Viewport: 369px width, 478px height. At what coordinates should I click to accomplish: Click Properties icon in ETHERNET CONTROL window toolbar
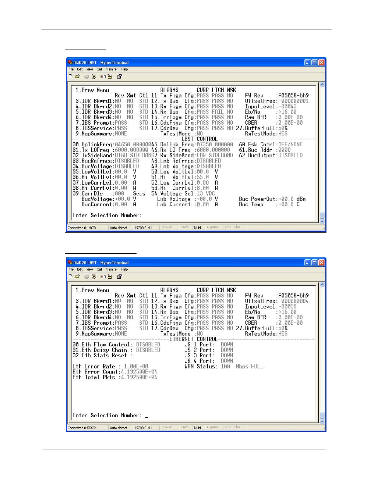point(120,277)
